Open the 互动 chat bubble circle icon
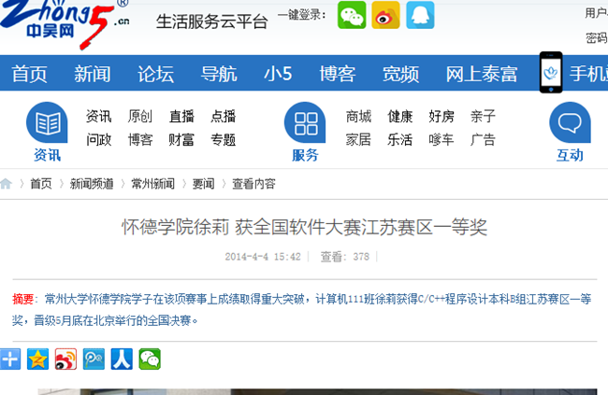 tap(569, 123)
